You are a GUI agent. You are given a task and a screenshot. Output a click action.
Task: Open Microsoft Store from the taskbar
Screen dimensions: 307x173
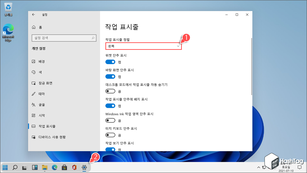(x=64, y=168)
